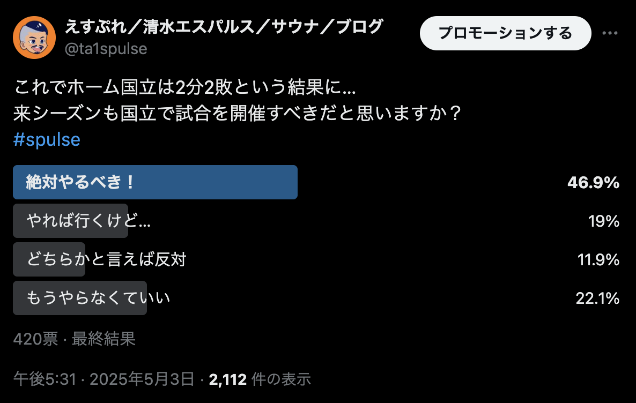The width and height of the screenshot is (636, 403).
Task: Click the 420票 vote count
Action: coord(36,339)
